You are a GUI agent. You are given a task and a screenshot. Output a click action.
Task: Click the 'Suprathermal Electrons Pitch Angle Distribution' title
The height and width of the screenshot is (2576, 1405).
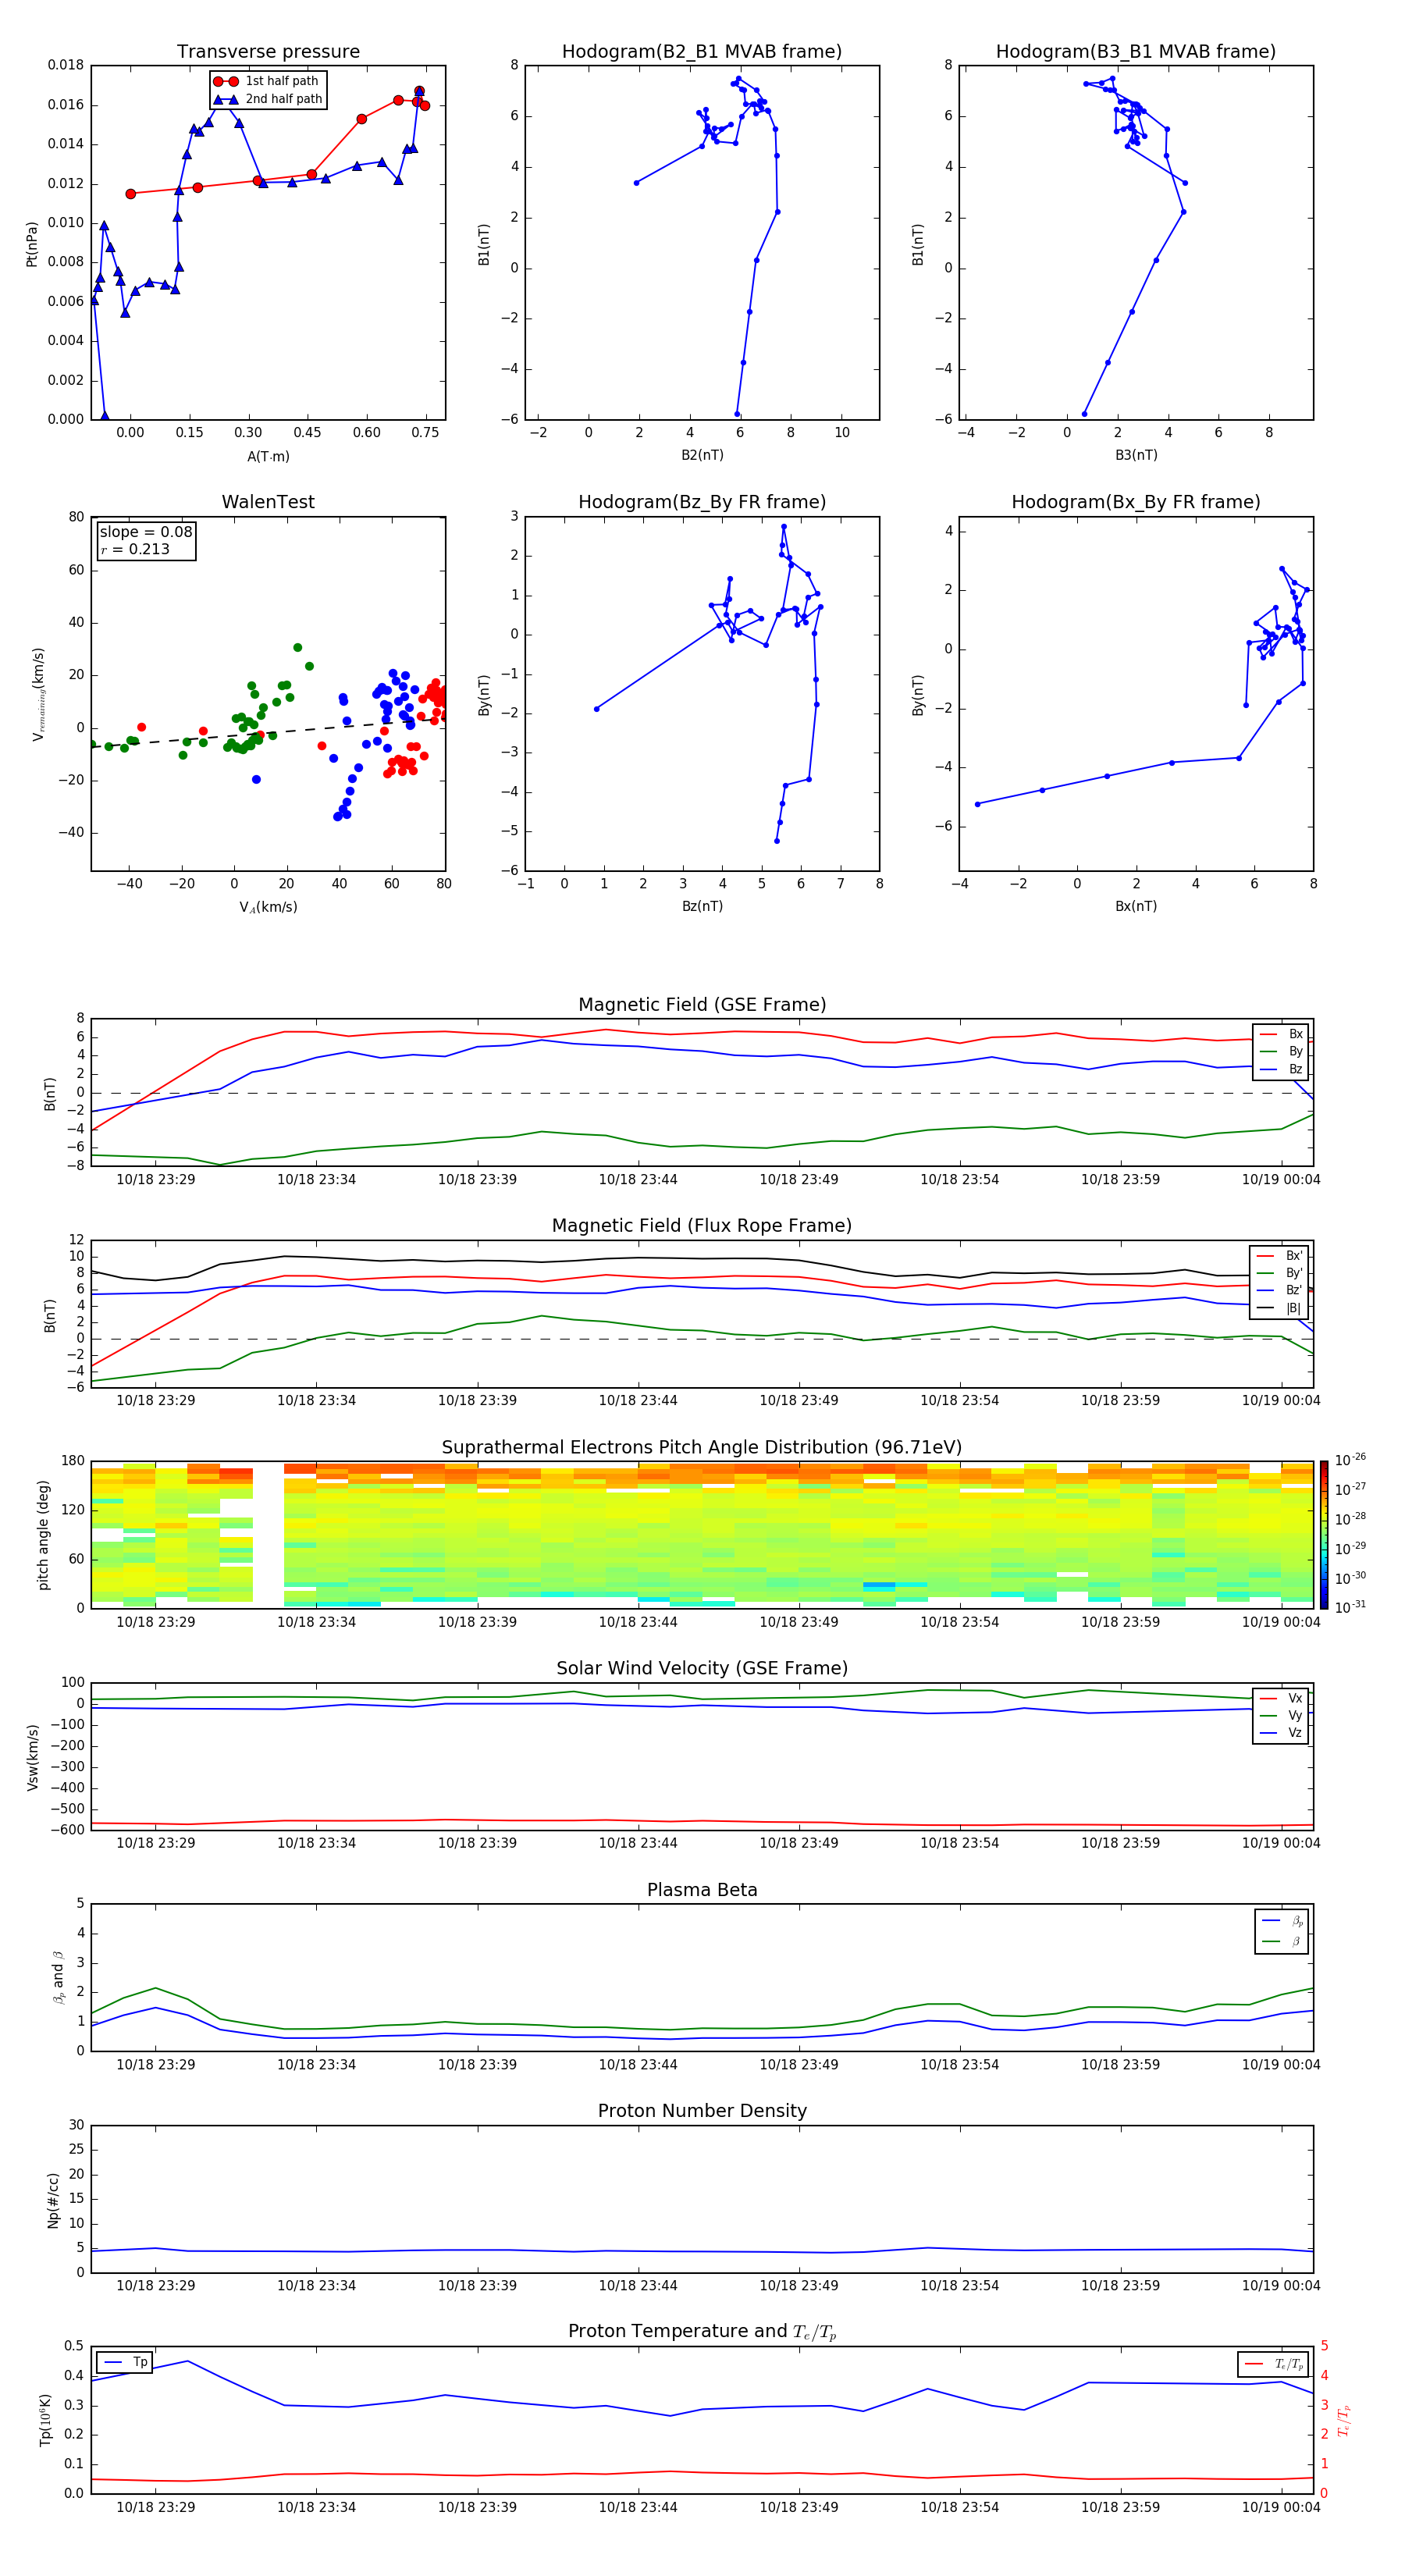click(702, 1447)
